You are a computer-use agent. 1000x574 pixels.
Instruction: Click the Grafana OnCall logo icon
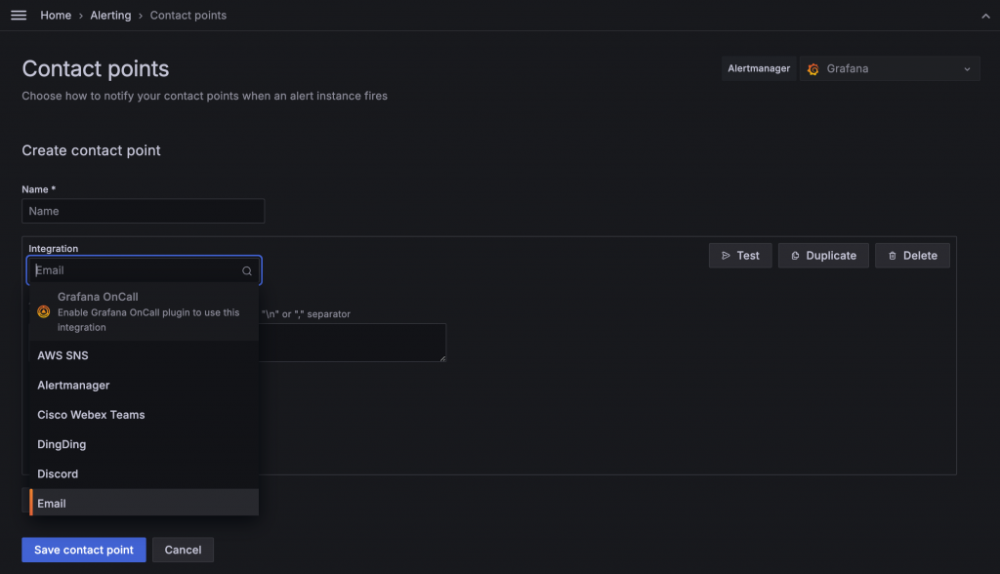tap(43, 311)
